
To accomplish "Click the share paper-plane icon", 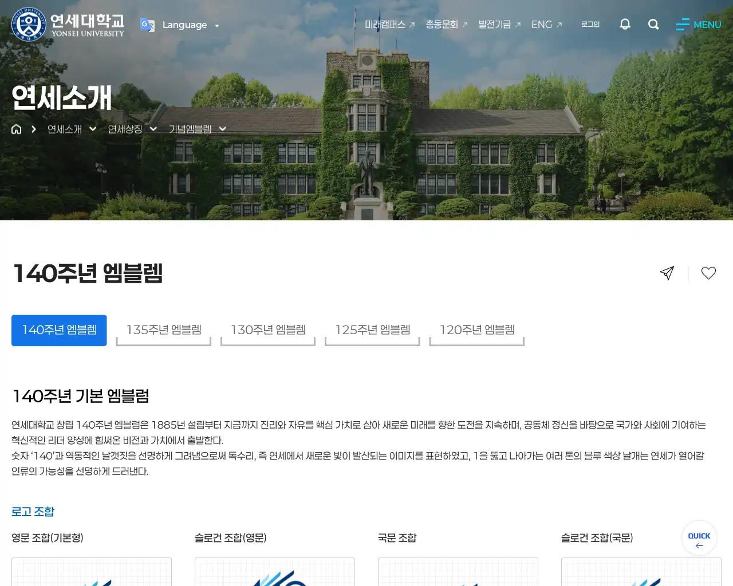I will (667, 273).
